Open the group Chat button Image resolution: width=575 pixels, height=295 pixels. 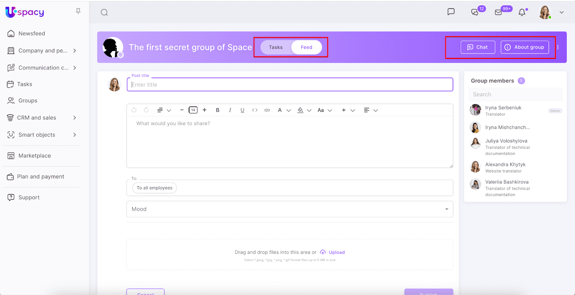click(x=478, y=47)
